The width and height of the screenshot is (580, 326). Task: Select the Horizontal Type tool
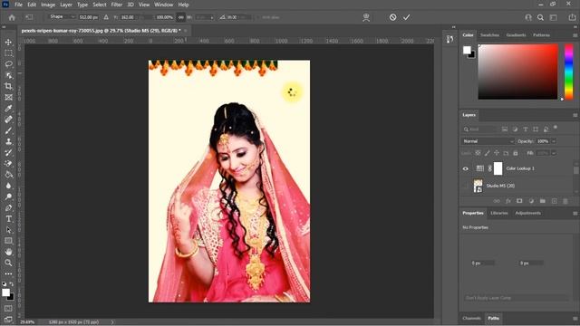8,219
